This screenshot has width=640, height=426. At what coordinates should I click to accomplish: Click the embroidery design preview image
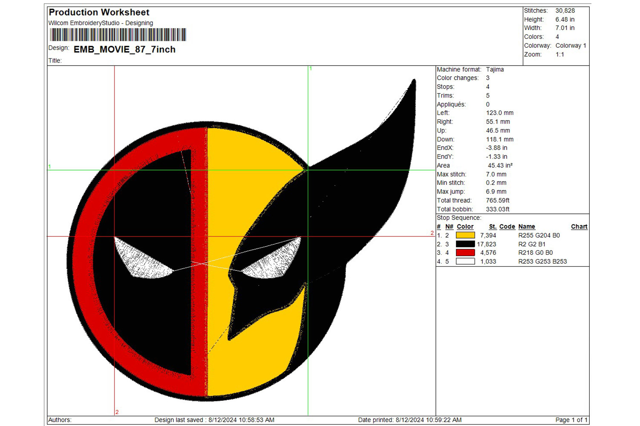[242, 241]
